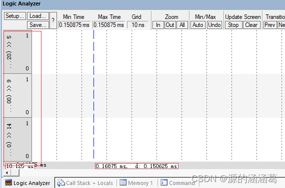Click the Max Time value 0.150875 ms
This screenshot has height=188, width=285.
tap(108, 25)
